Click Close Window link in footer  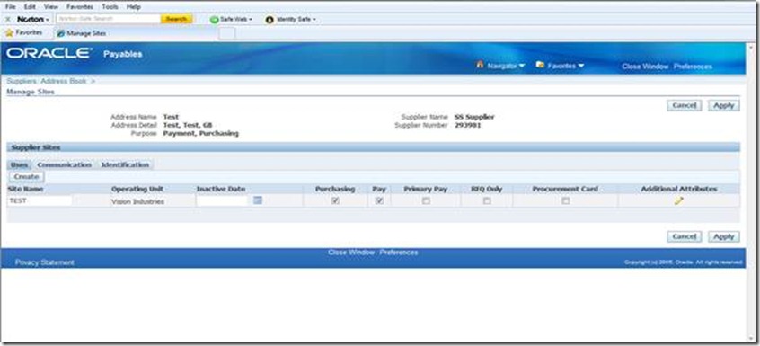351,253
